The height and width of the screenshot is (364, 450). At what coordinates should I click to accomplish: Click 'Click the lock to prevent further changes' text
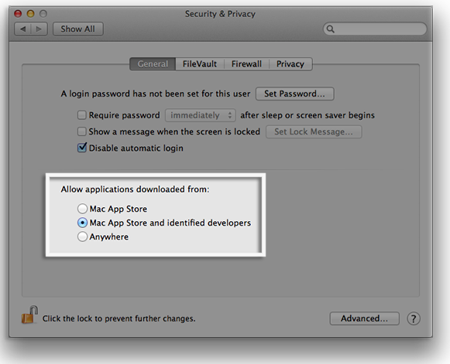click(119, 318)
